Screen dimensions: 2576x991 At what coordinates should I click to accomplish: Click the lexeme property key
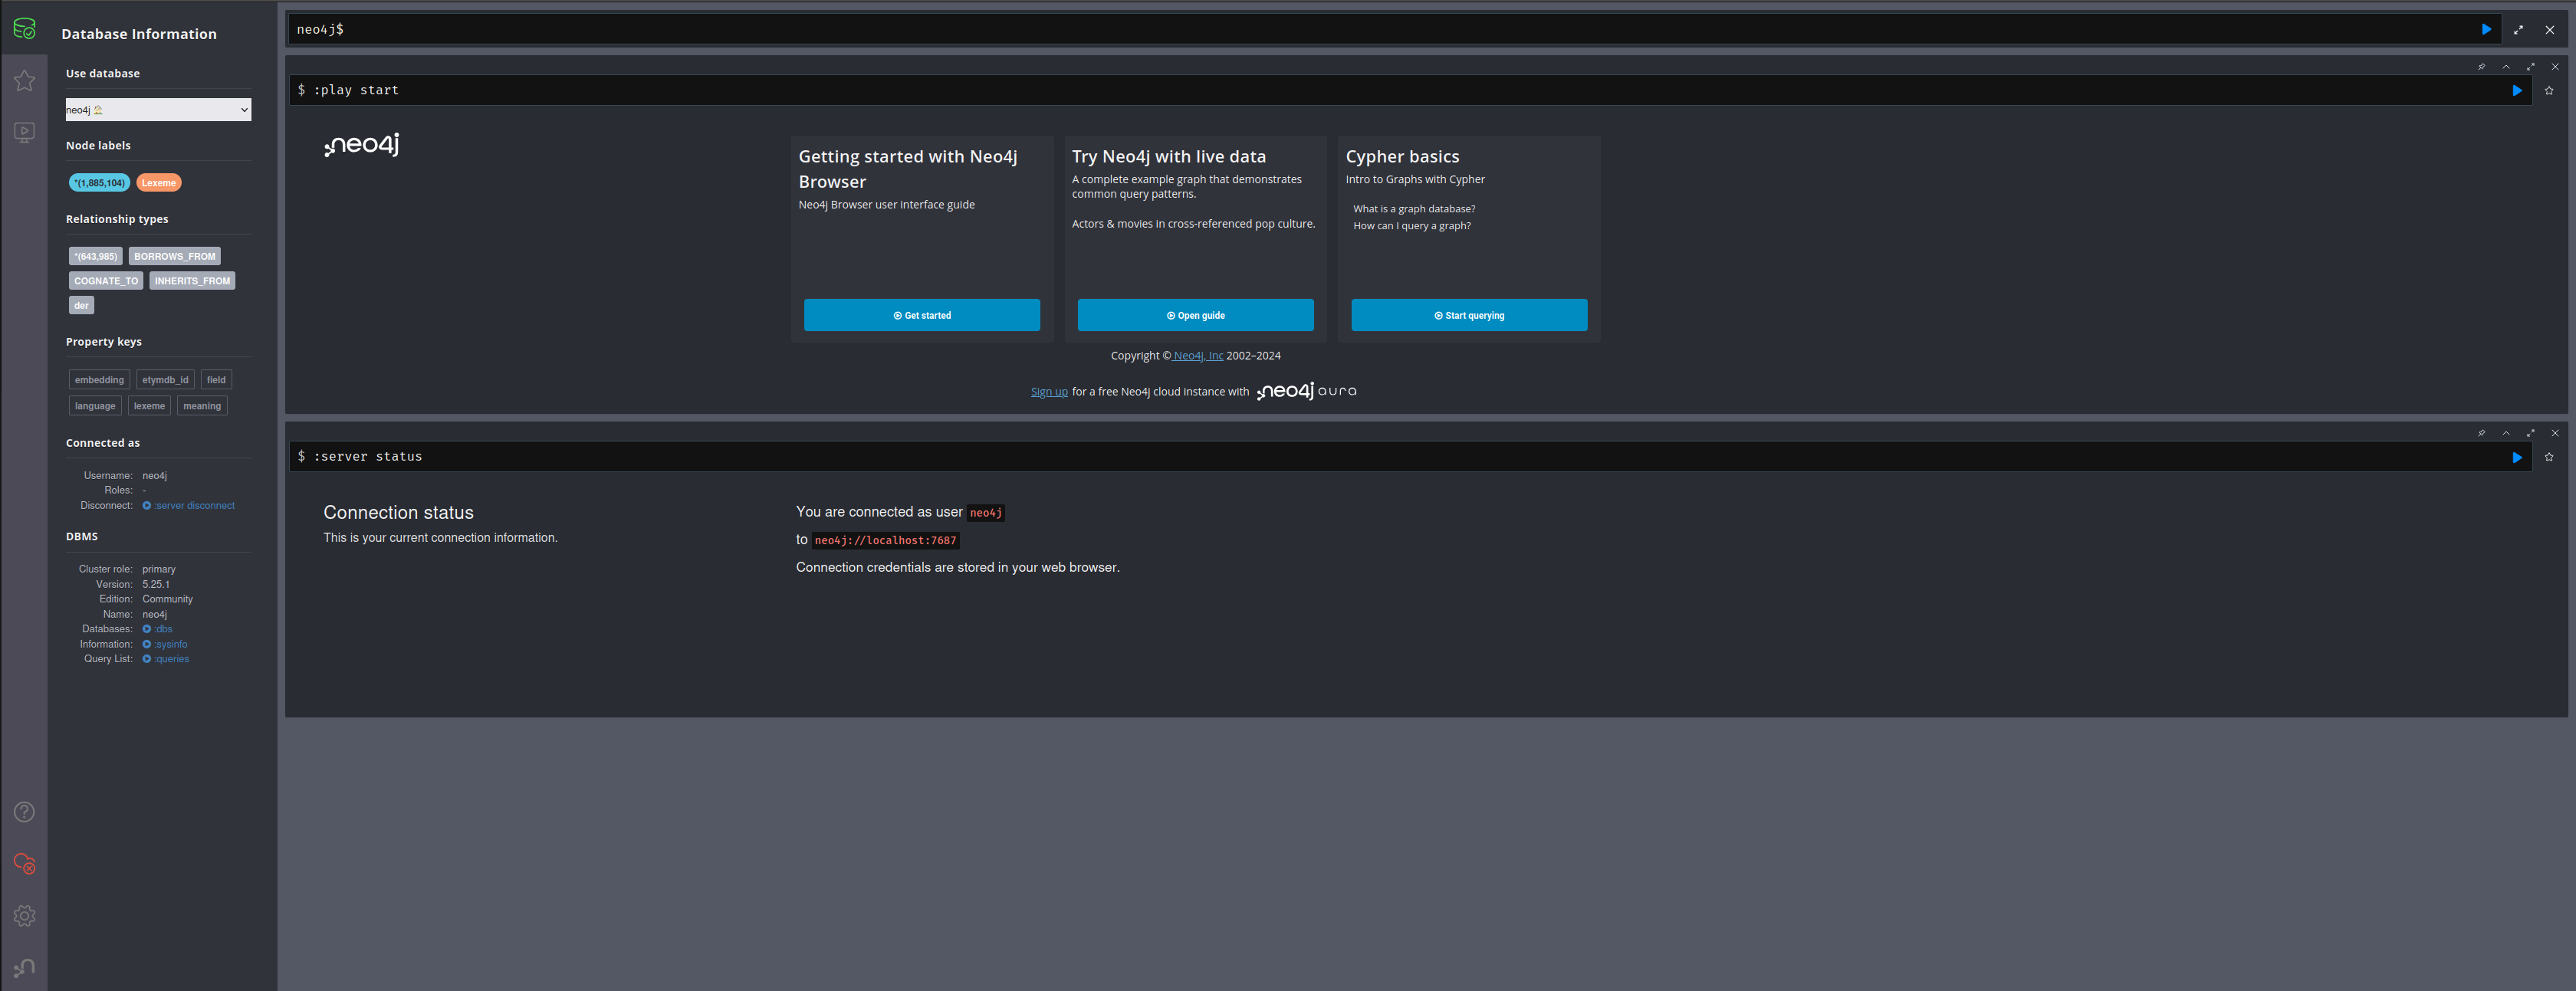tap(149, 406)
